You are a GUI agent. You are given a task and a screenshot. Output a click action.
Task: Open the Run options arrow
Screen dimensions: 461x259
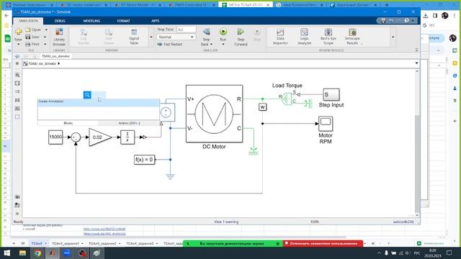point(223,45)
